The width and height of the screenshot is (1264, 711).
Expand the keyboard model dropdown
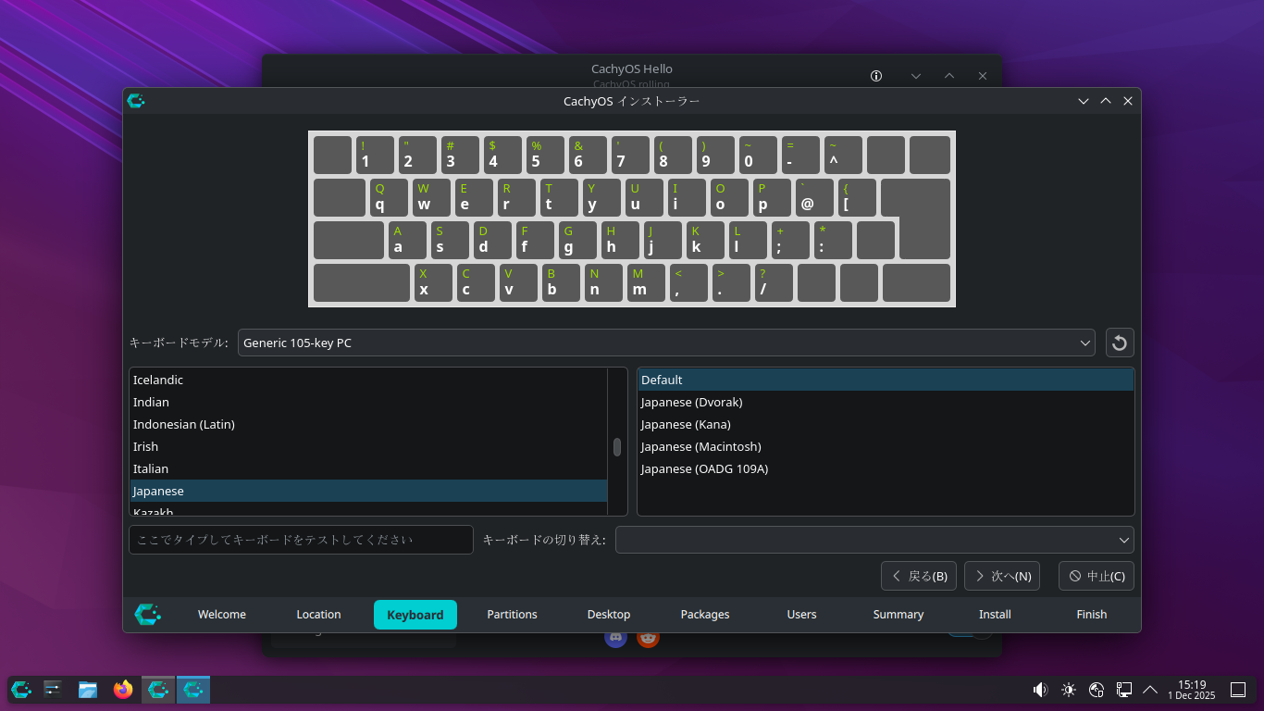666,343
